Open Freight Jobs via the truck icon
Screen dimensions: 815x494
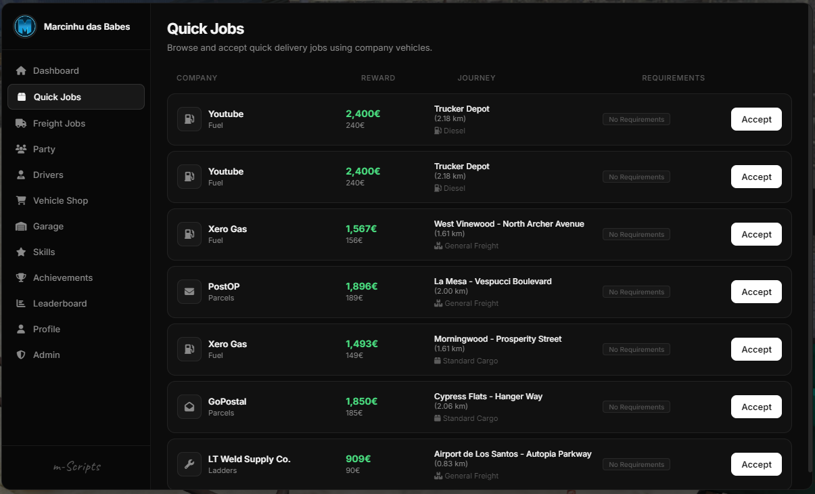(x=21, y=123)
